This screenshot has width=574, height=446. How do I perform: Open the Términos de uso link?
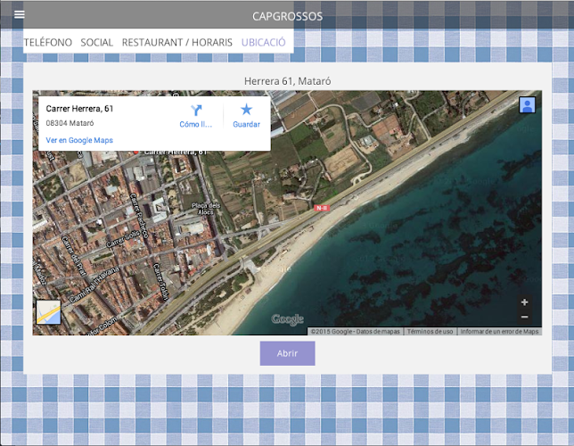point(430,332)
